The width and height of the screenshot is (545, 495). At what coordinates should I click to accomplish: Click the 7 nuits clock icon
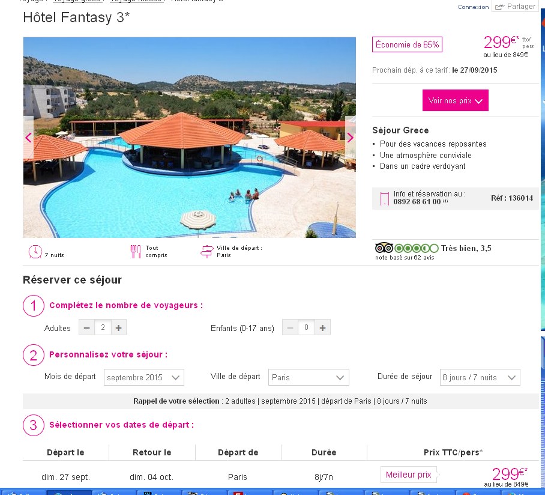point(35,252)
